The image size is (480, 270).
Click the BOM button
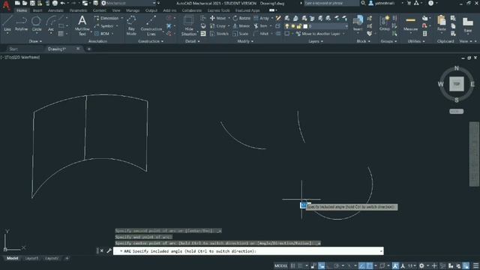[x=102, y=34]
